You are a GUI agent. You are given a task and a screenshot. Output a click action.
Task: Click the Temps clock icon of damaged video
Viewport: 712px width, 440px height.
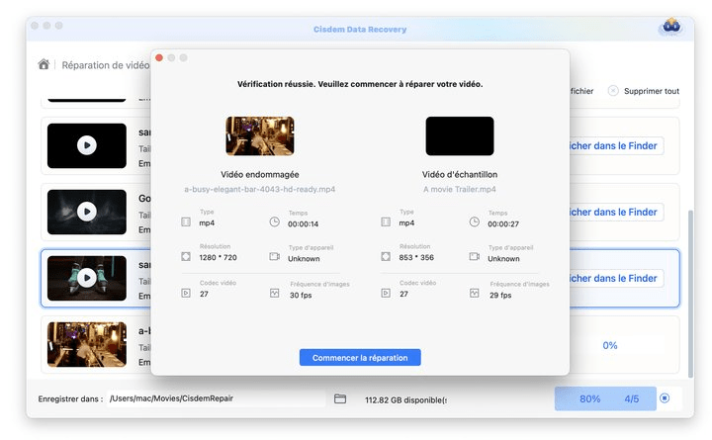click(x=274, y=221)
